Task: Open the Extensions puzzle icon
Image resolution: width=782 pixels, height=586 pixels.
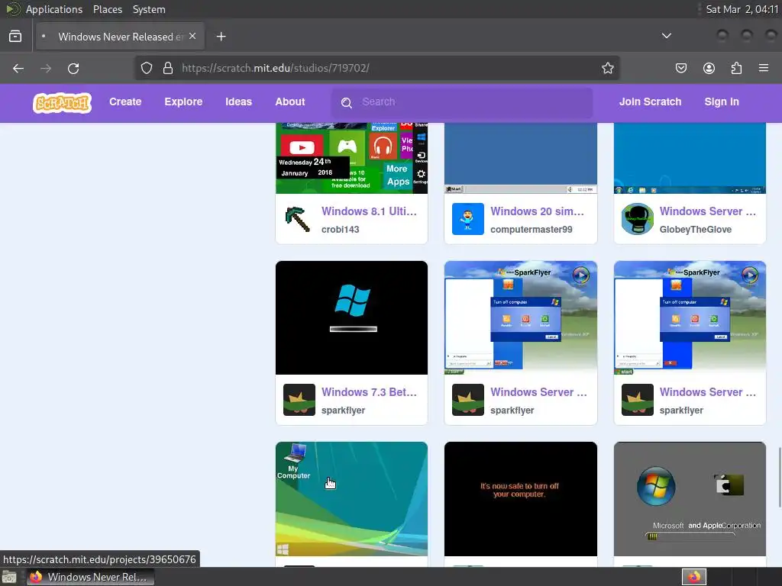Action: tap(736, 68)
